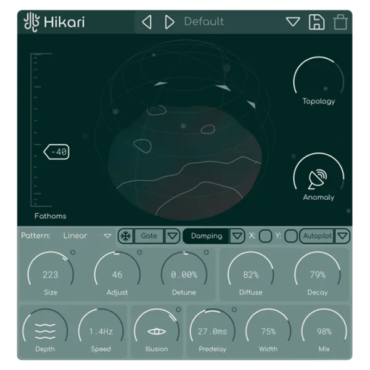Click the Depth waves knob

tap(45, 331)
